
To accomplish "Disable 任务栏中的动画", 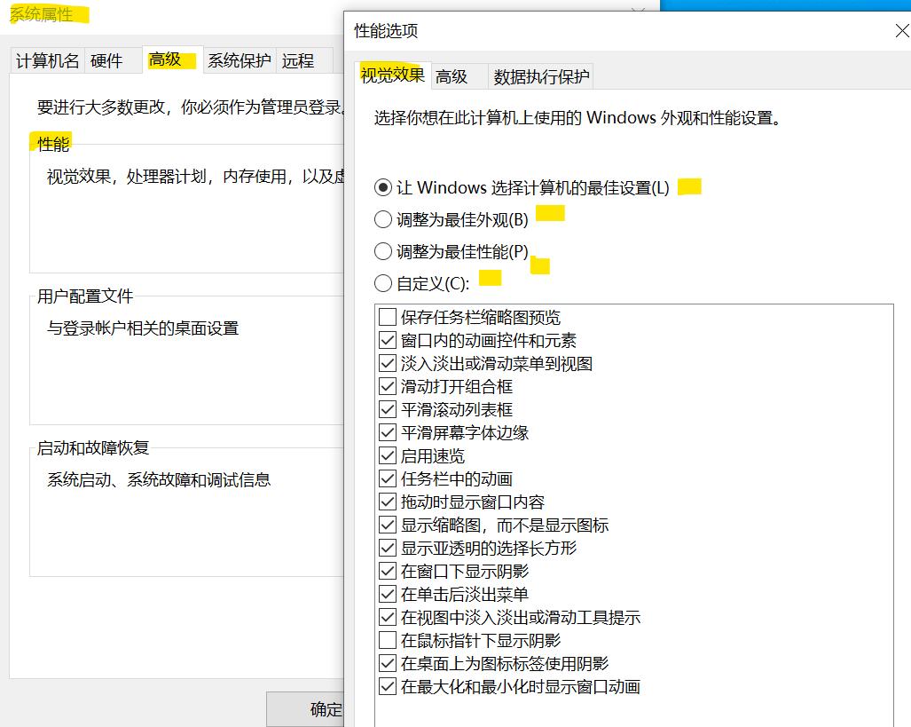I will point(388,478).
